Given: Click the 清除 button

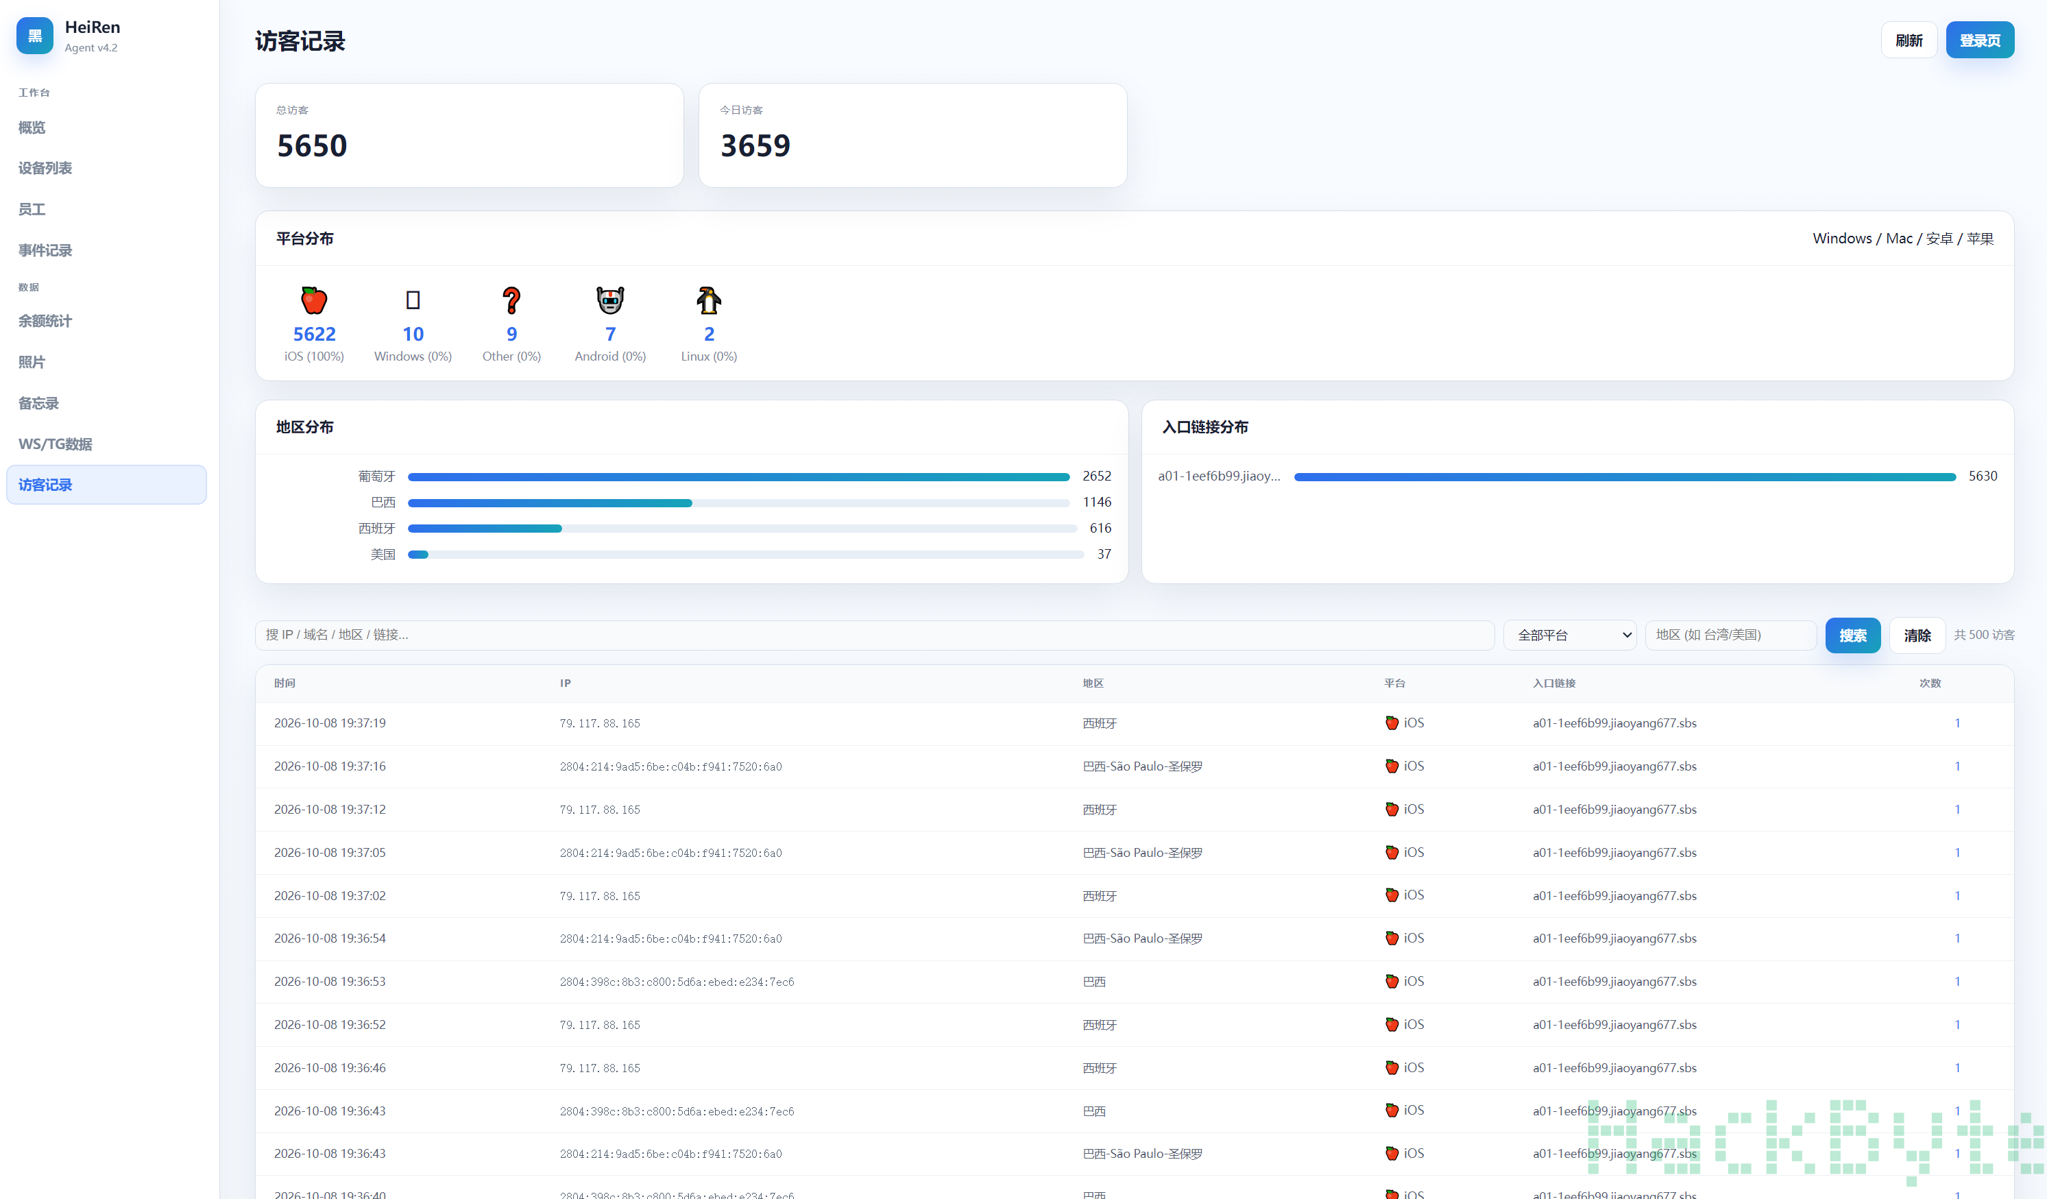Looking at the screenshot, I should click(1917, 635).
